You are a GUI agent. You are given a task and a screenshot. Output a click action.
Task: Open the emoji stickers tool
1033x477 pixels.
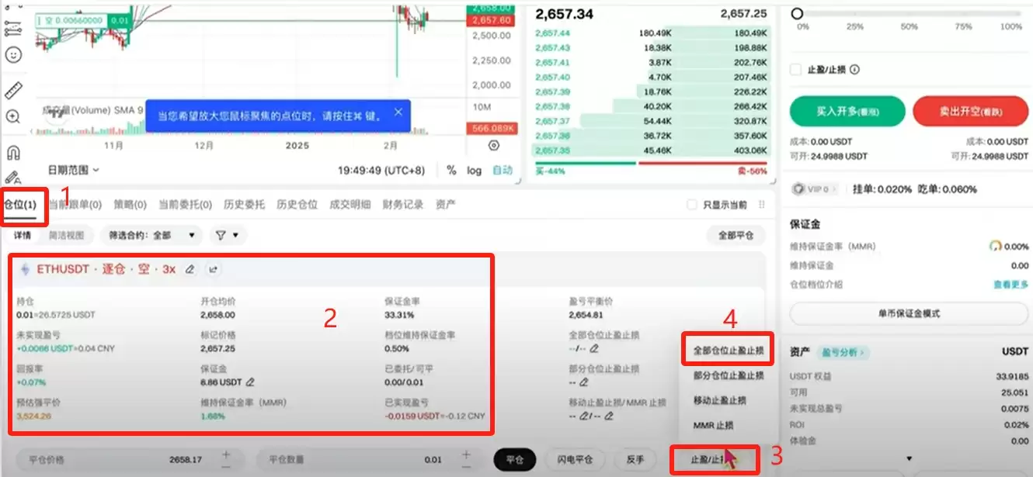14,53
